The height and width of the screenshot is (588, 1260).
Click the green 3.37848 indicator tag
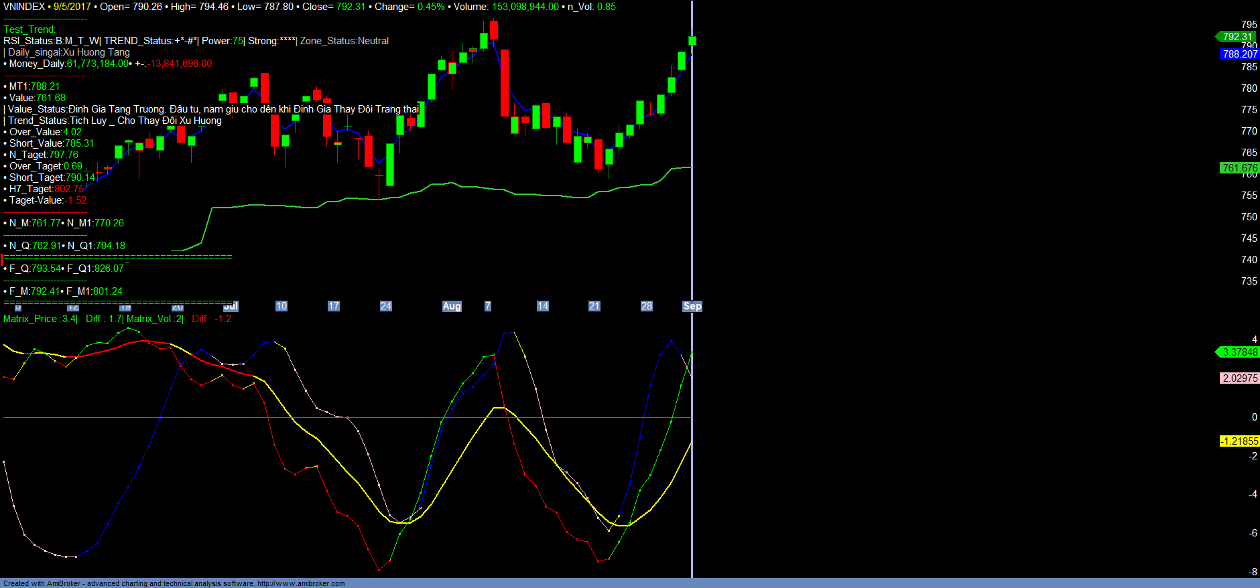[x=1239, y=352]
